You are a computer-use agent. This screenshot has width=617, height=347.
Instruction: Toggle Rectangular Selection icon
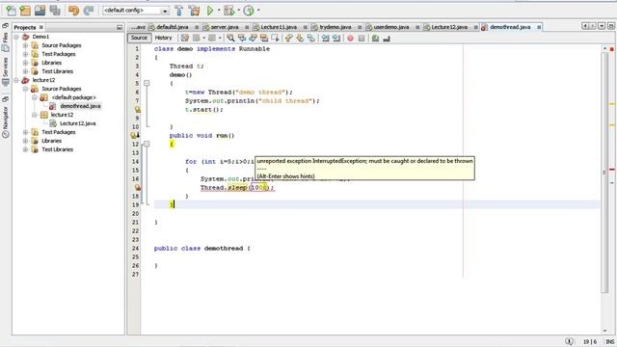[275, 39]
